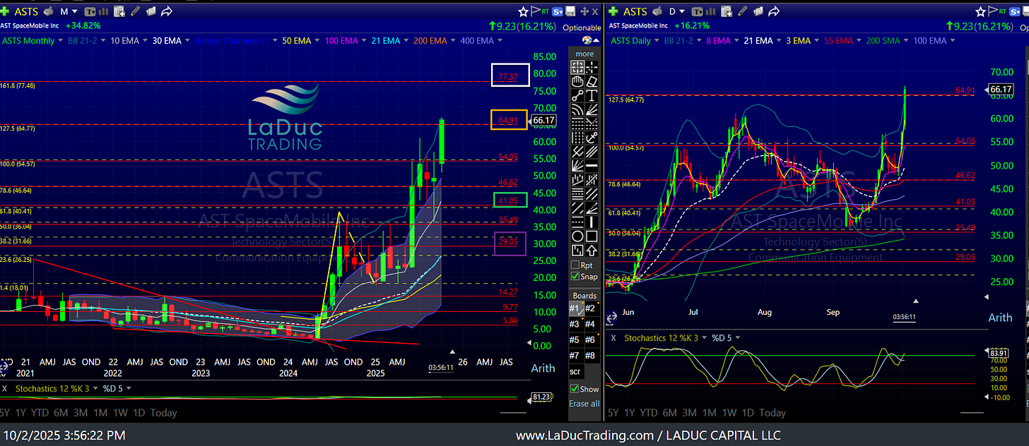Toggle the RT real-time indicator on left chart
The image size is (1029, 446).
click(x=545, y=11)
